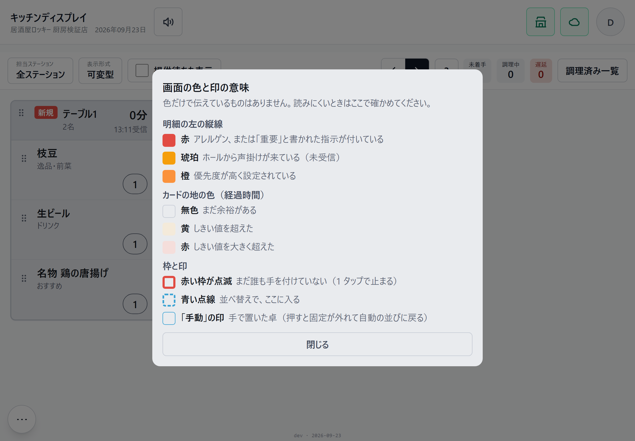Click the 閉じる button in the dialog
Screen dimensions: 635x441
coord(317,344)
